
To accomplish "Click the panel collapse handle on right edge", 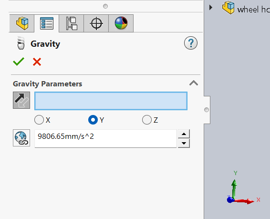I will point(207,110).
